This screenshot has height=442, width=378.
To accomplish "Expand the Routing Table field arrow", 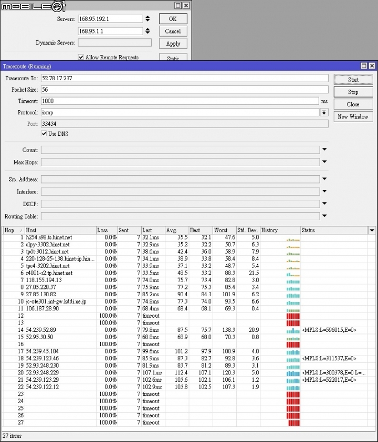I will [x=324, y=216].
